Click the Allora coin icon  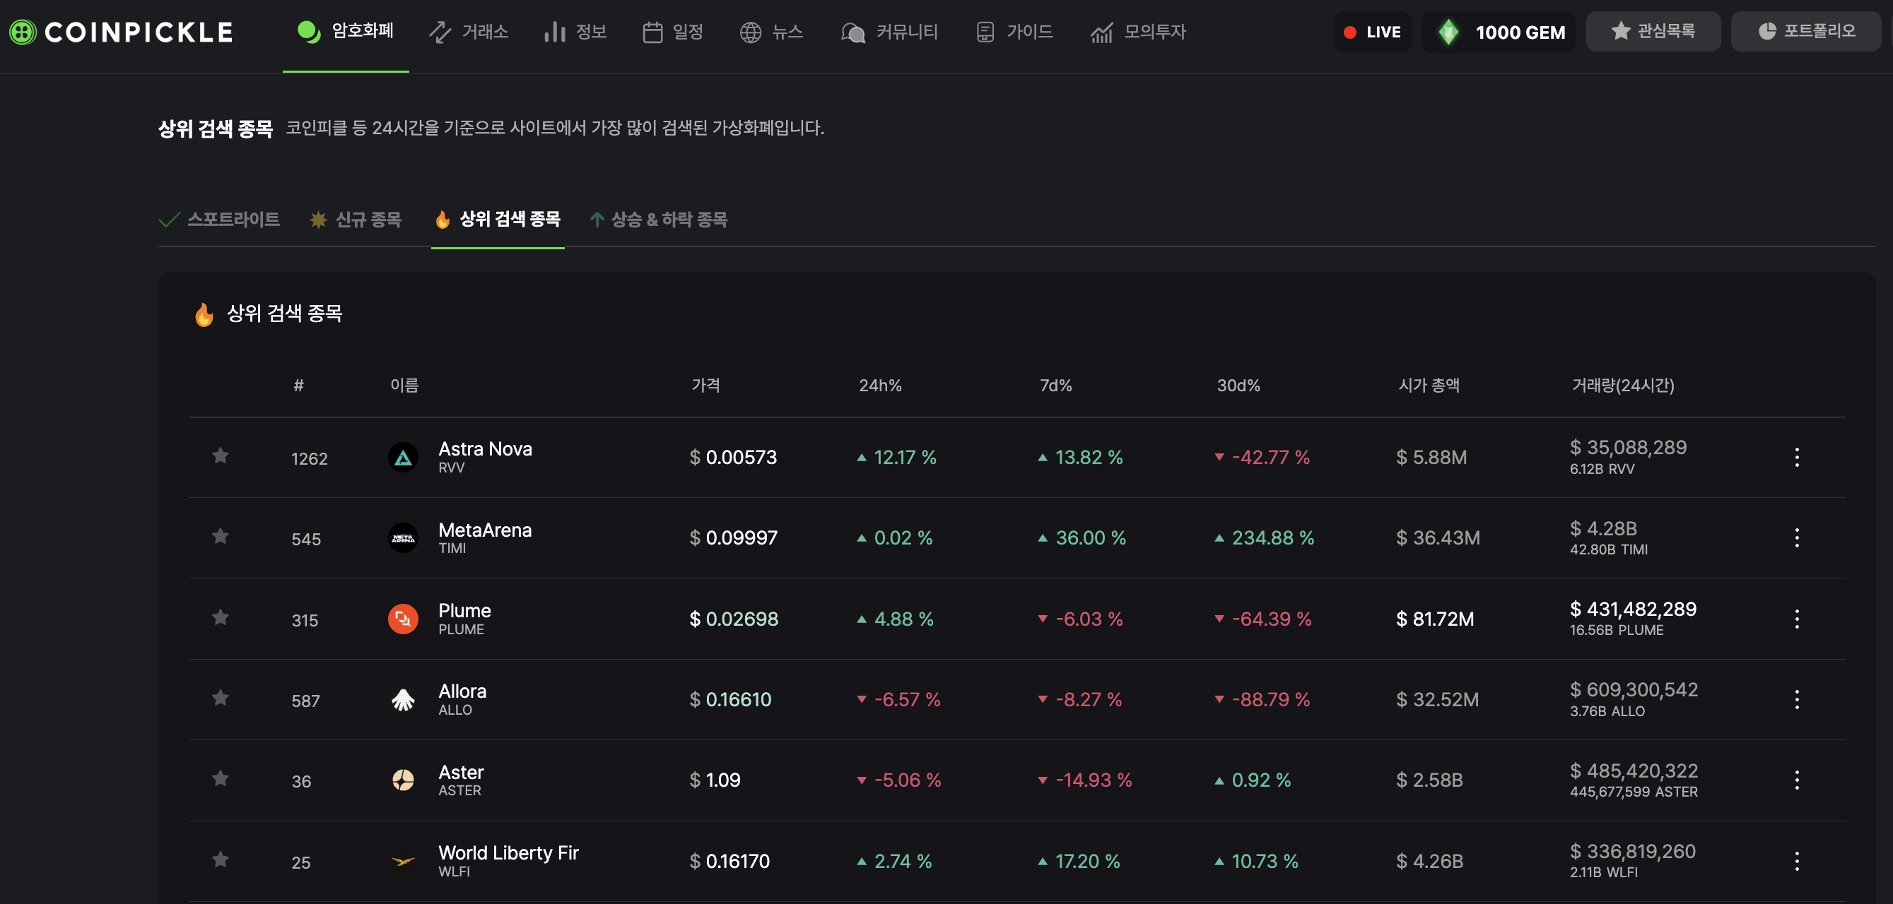click(403, 700)
